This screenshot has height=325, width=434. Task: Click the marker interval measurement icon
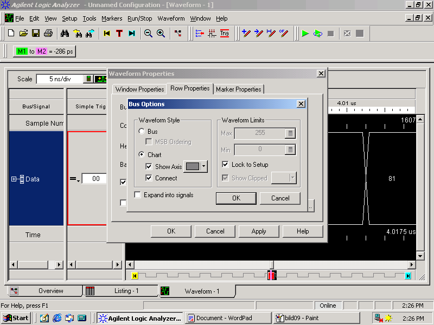(271, 34)
